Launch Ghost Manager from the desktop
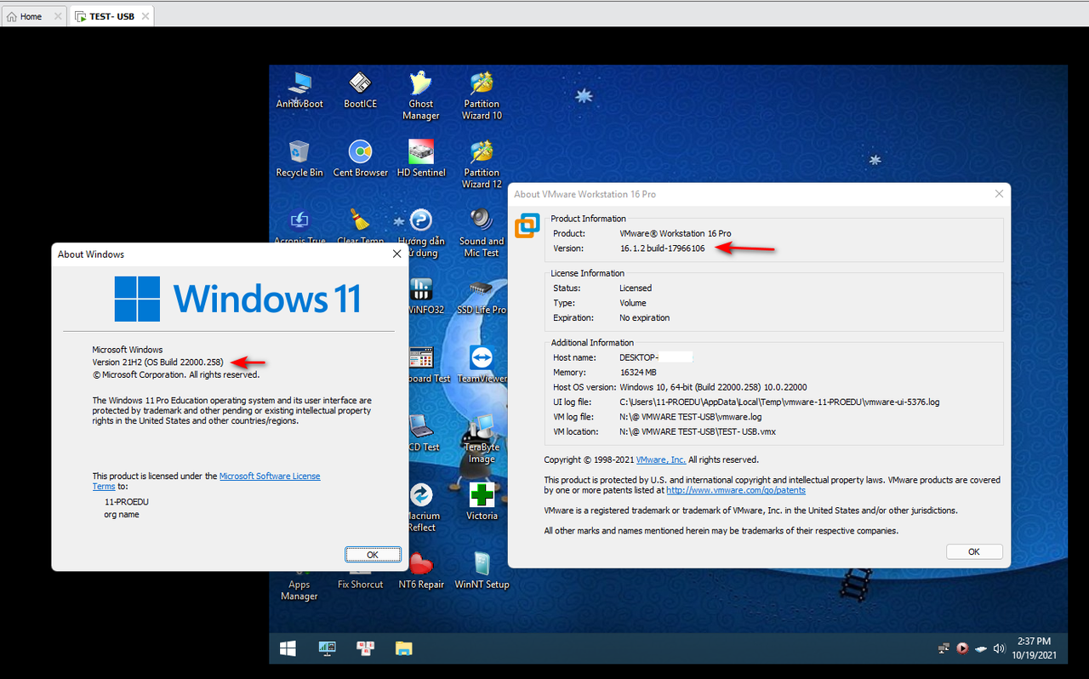Image resolution: width=1089 pixels, height=679 pixels. point(421,96)
